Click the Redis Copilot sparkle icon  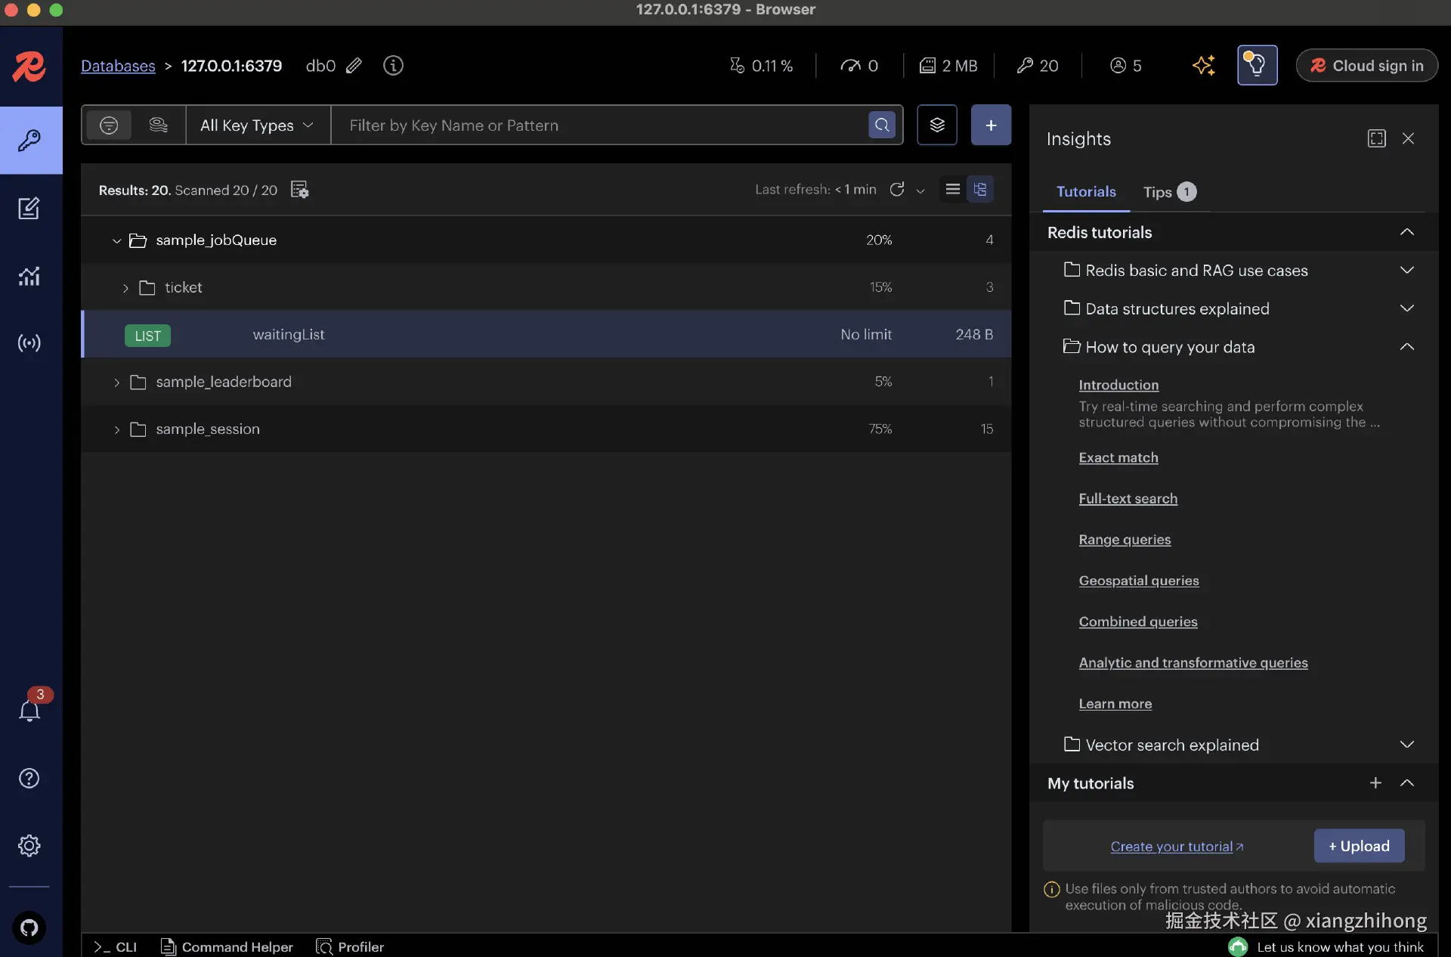[x=1203, y=66]
